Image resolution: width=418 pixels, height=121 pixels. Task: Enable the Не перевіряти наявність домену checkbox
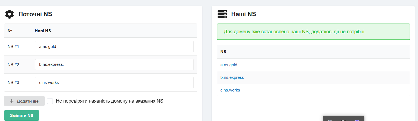(50, 101)
